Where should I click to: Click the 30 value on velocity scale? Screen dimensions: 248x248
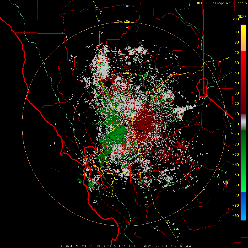pos(237,93)
